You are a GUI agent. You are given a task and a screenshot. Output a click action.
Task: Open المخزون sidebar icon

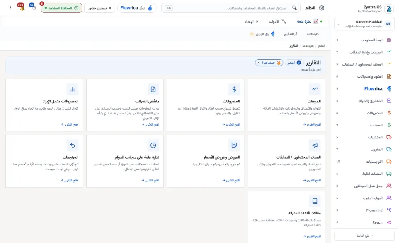(x=389, y=149)
